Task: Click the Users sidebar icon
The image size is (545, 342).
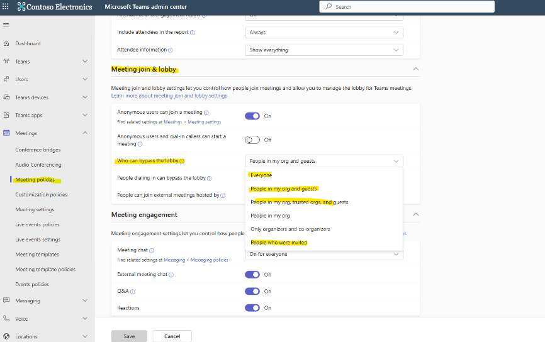Action: tap(6, 79)
